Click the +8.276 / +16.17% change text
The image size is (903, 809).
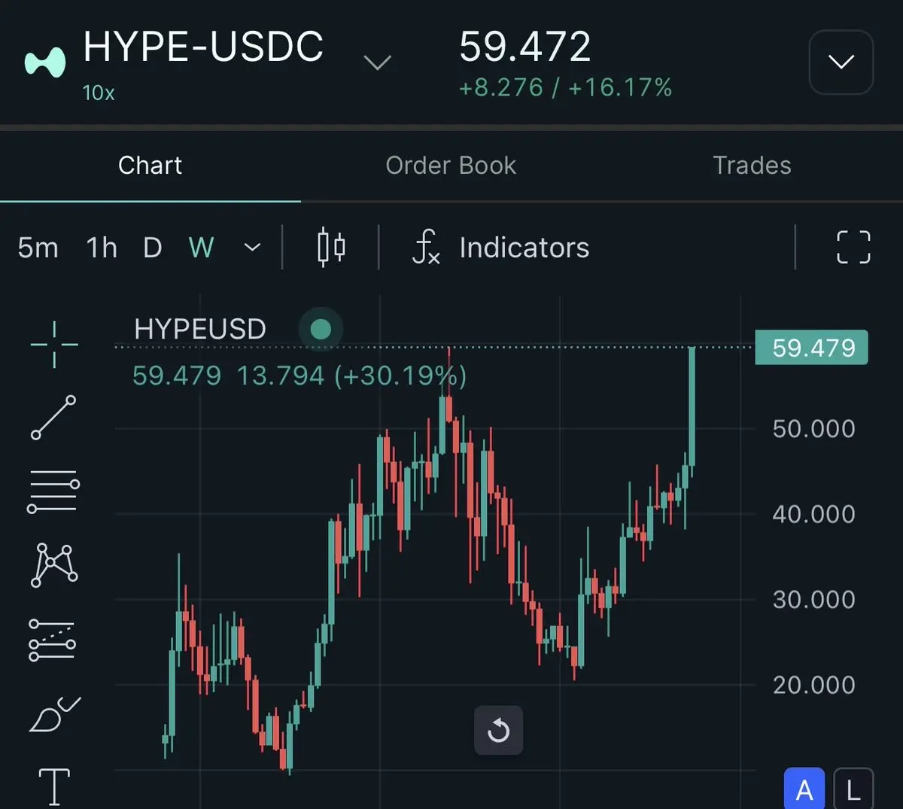[565, 87]
